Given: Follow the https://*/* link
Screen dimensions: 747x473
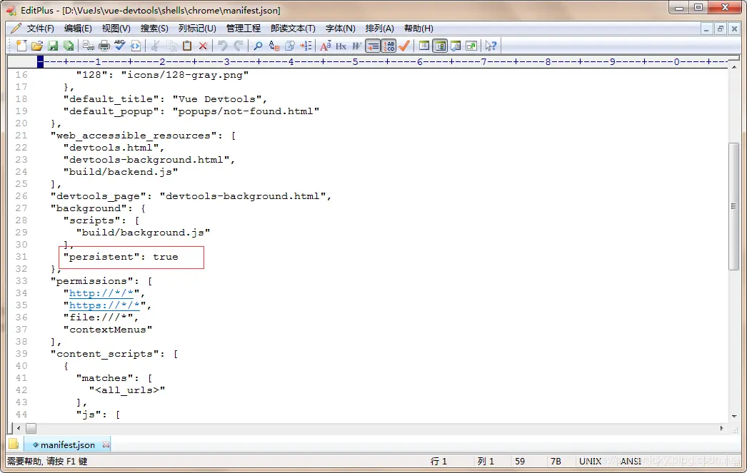Looking at the screenshot, I should [x=105, y=305].
